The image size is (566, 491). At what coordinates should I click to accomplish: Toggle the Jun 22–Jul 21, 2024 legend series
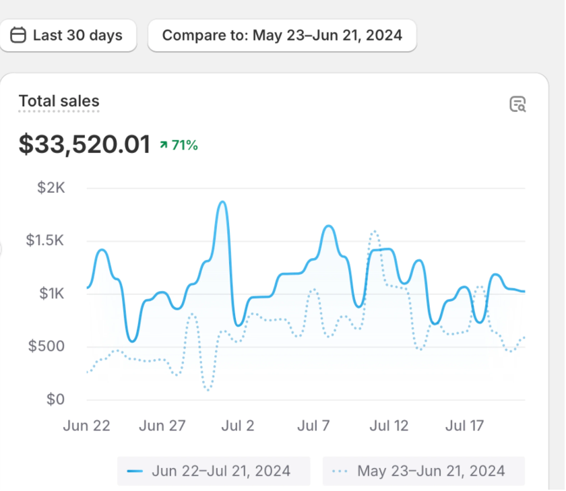pos(214,471)
